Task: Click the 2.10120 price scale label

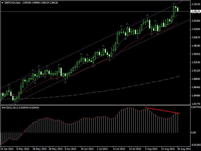Action: 196,4
